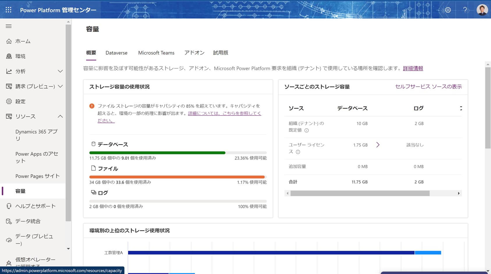The image size is (491, 274).
Task: Open settings gear in header
Action: (x=448, y=10)
